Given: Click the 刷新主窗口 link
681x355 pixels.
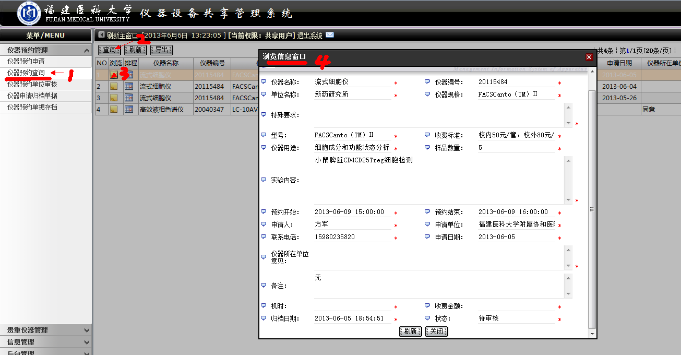Looking at the screenshot, I should pos(122,35).
